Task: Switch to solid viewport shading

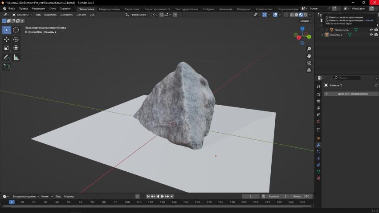Action: 297,15
